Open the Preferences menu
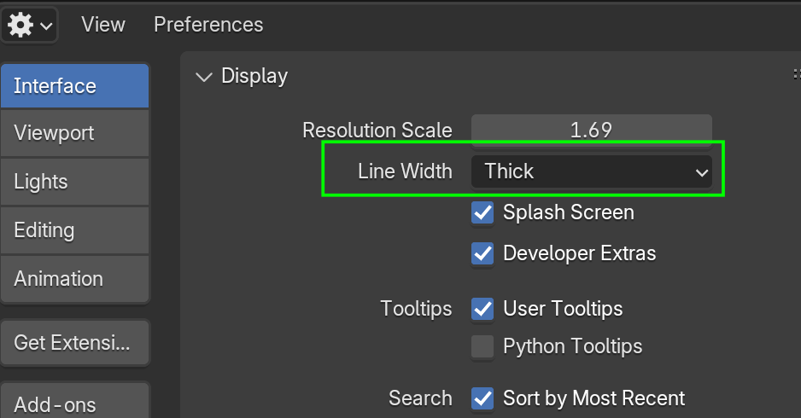 tap(208, 25)
